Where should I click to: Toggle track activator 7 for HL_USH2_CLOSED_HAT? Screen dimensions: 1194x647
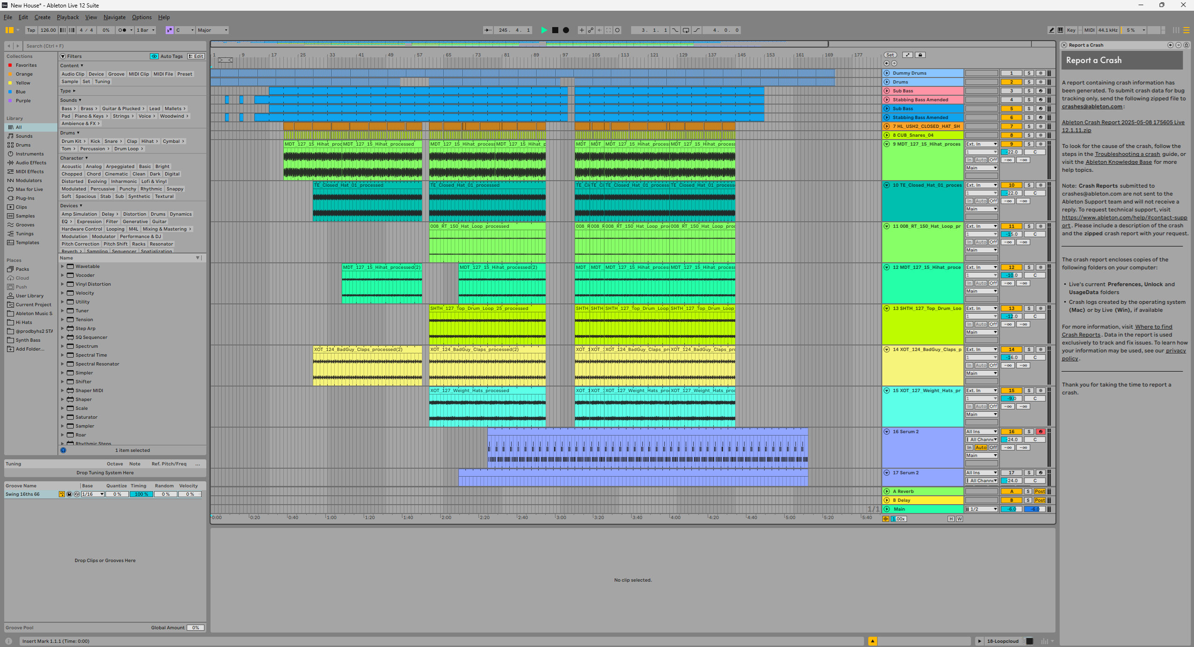point(1011,127)
